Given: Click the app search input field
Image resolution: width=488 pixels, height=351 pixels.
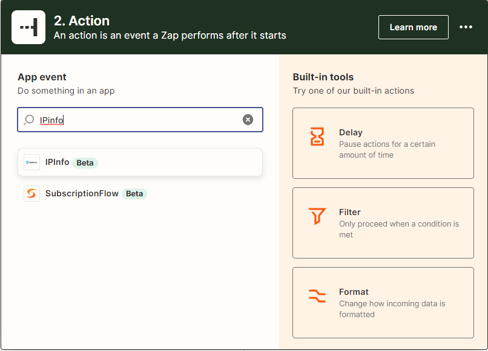Looking at the screenshot, I should coord(139,120).
